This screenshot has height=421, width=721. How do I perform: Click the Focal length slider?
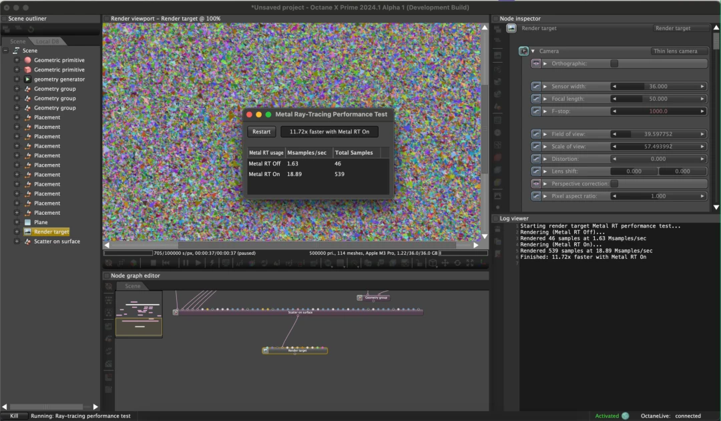click(x=658, y=99)
